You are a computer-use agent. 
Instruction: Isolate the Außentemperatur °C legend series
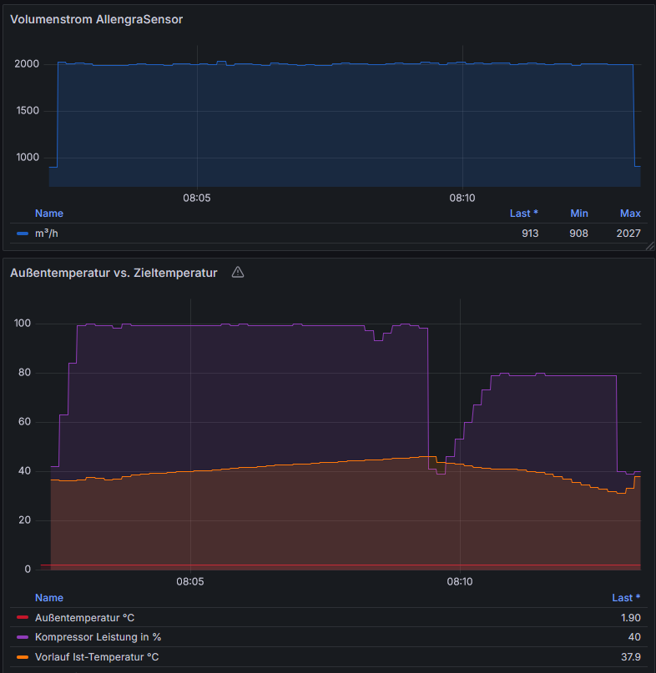[84, 618]
